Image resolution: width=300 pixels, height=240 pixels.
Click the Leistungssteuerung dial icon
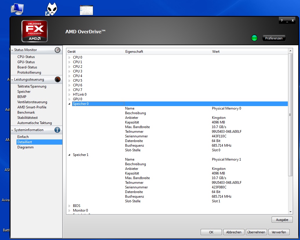pyautogui.click(x=57, y=79)
